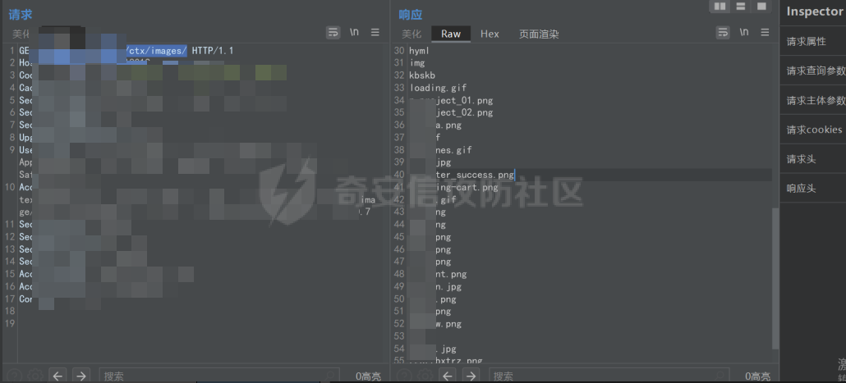
Task: Open the 页面渲染 render tab
Action: (x=539, y=34)
